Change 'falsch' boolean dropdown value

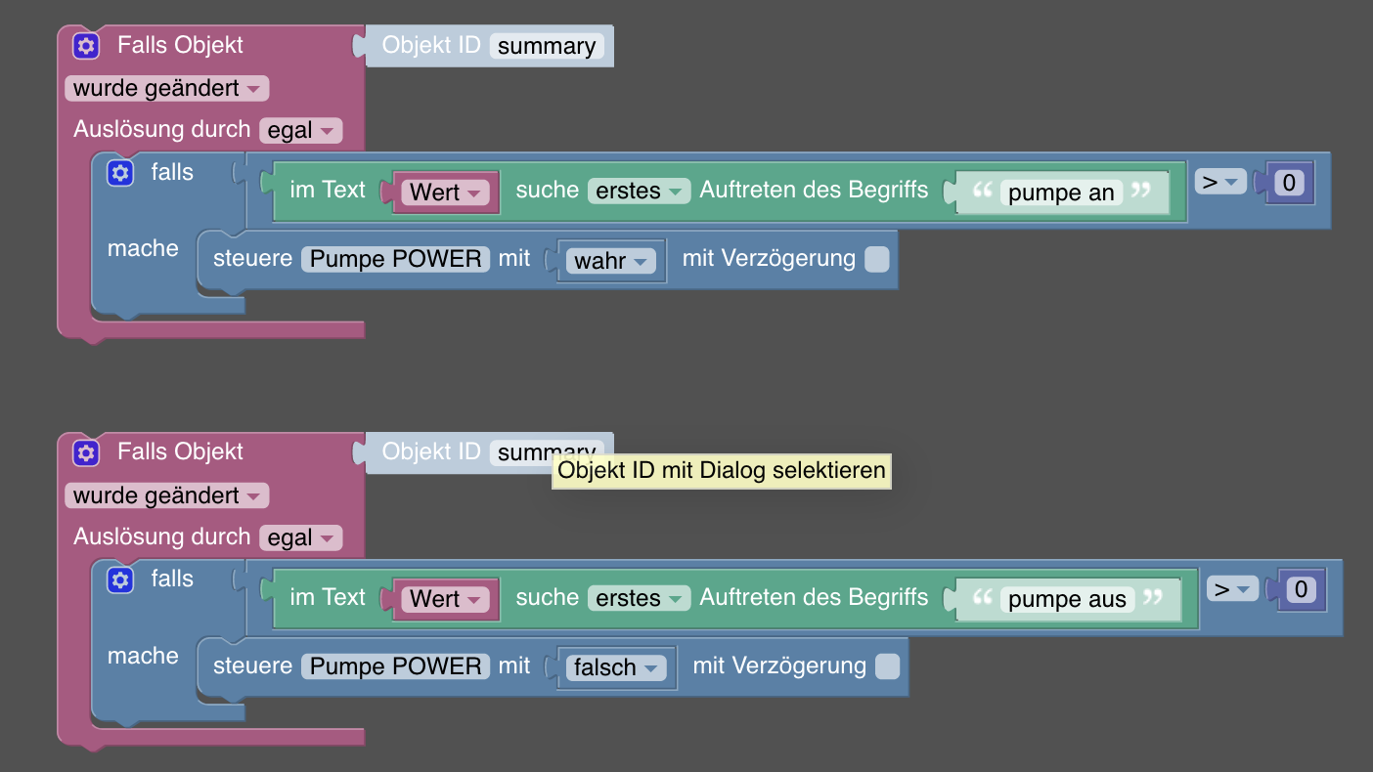(617, 668)
